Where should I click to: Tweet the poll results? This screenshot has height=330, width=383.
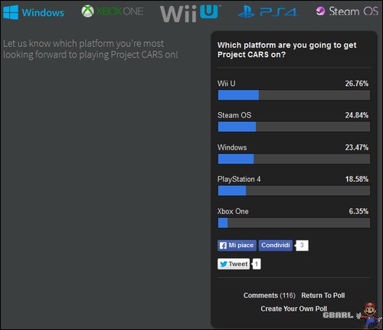tap(234, 264)
